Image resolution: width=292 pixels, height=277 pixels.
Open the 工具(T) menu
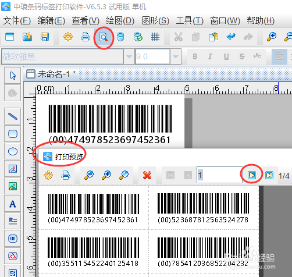(190, 21)
